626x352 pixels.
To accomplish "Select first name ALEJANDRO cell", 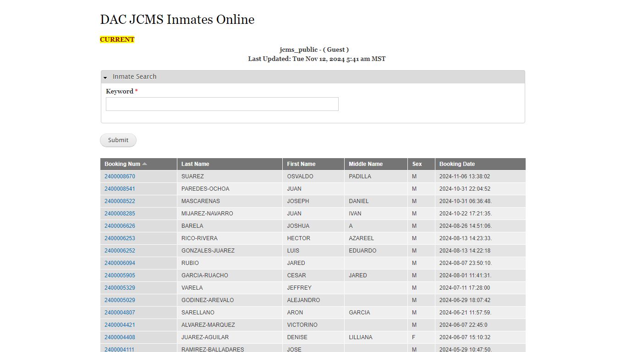I will [x=313, y=300].
